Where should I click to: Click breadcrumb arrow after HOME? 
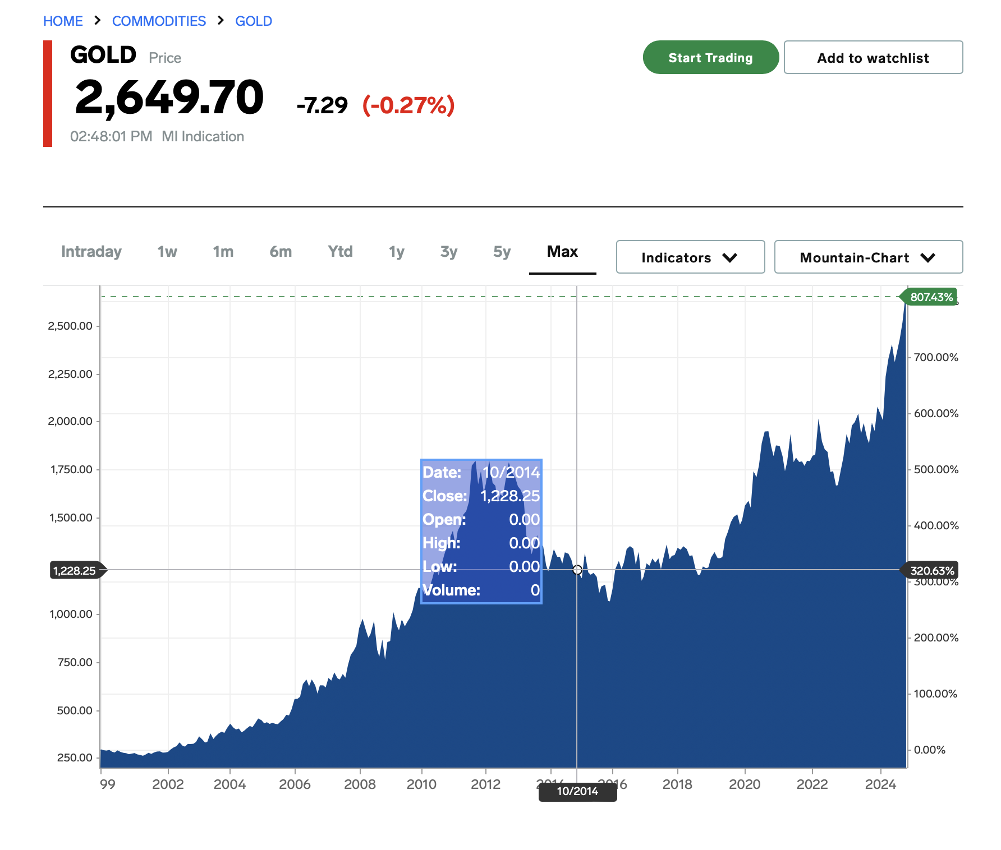[x=98, y=21]
